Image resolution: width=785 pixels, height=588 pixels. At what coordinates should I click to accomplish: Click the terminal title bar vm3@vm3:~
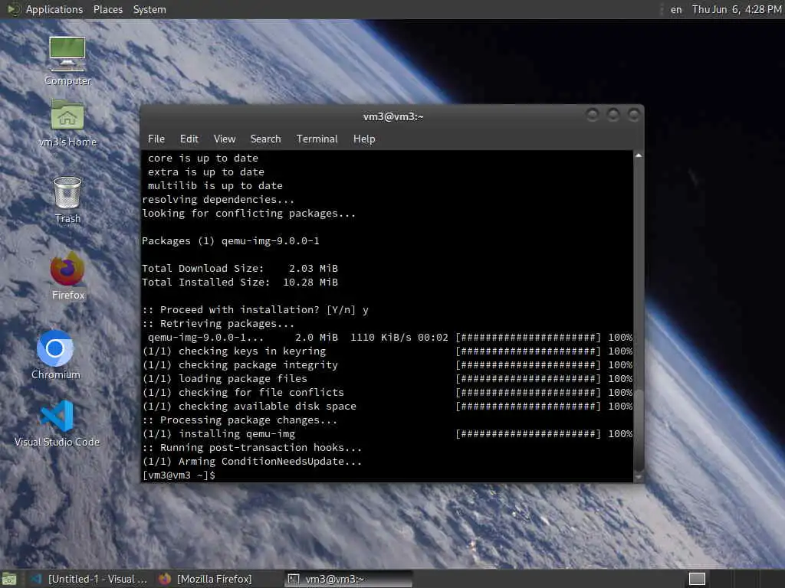point(393,116)
